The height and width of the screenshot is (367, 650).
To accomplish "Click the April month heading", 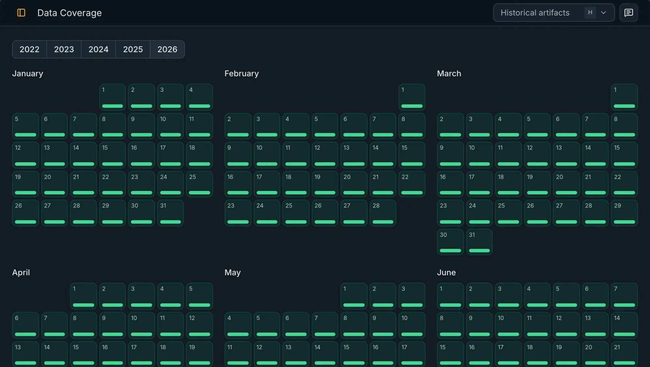I will [21, 273].
